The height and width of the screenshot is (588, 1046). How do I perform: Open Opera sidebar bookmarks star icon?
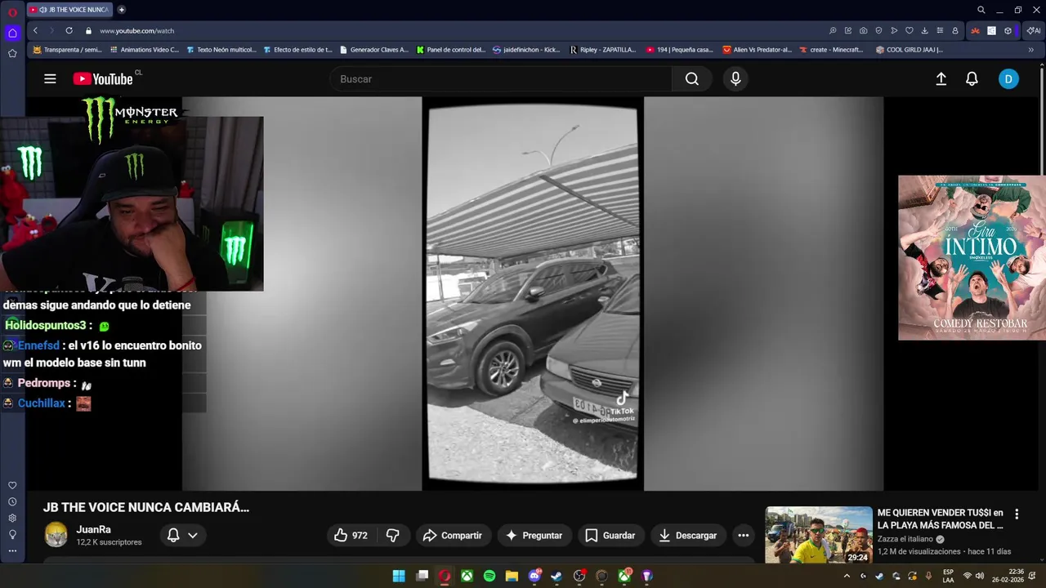point(12,53)
